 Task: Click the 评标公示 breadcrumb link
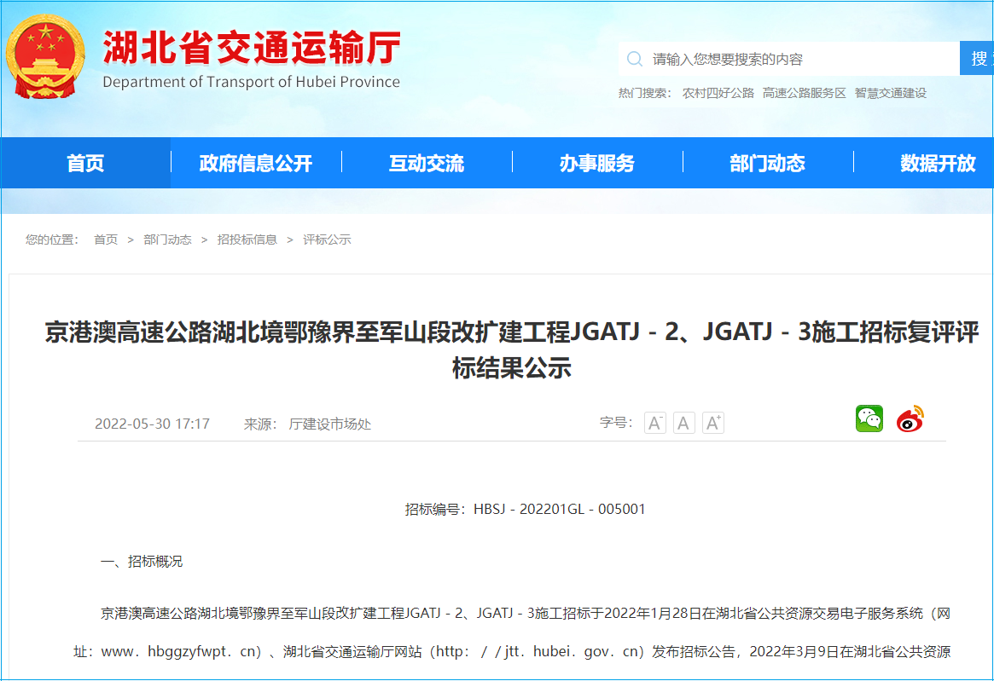327,240
